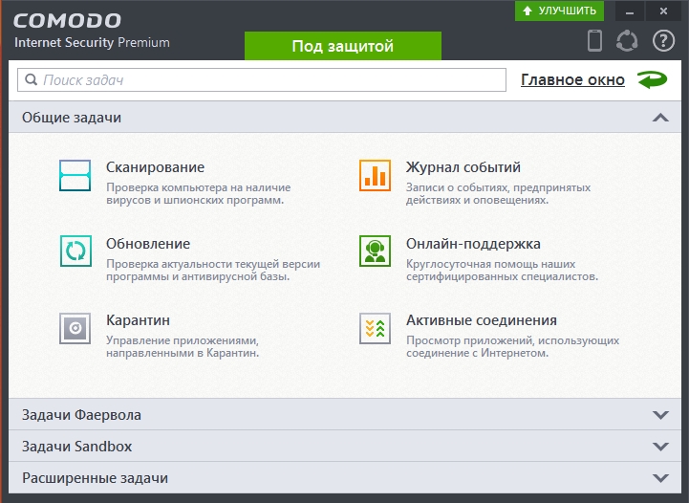The height and width of the screenshot is (503, 689).
Task: Click the circular share icon in header
Action: tap(627, 41)
